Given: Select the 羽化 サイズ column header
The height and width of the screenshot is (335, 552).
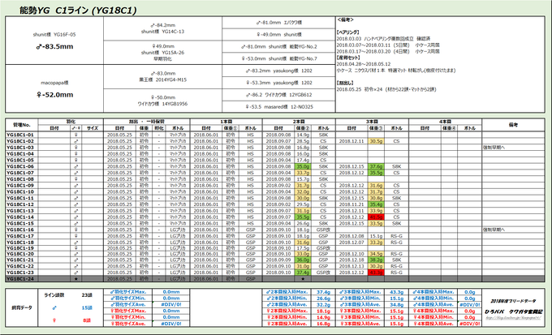Looking at the screenshot, I should click(93, 128).
